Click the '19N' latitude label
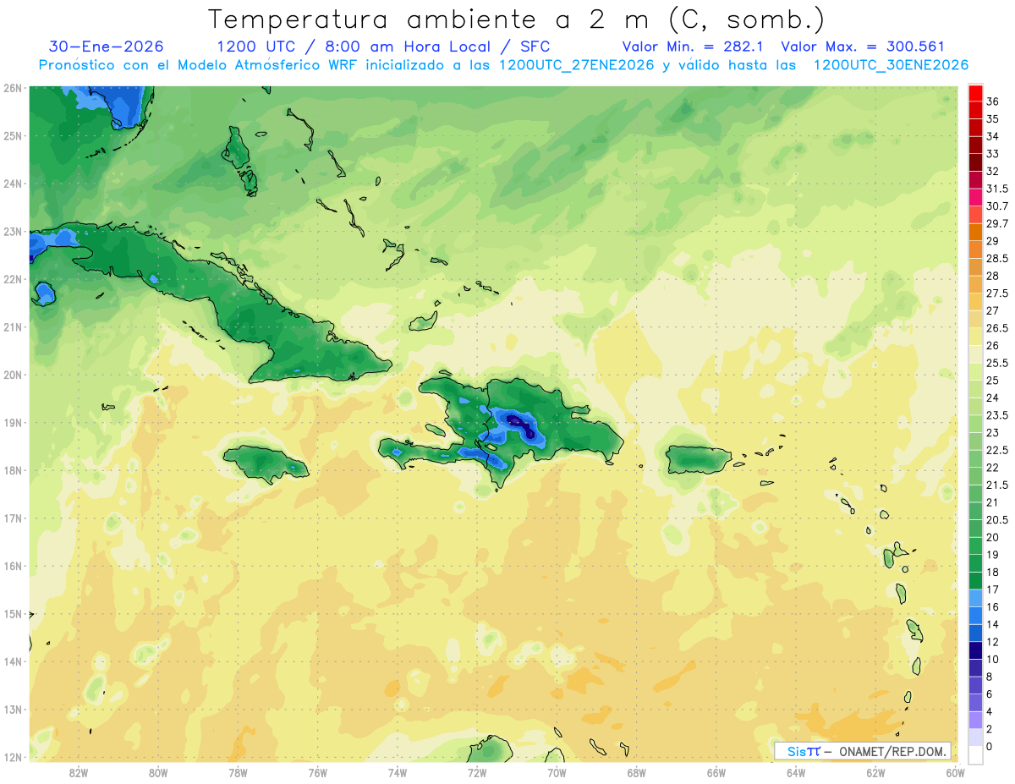Image resolution: width=1015 pixels, height=784 pixels. point(13,422)
